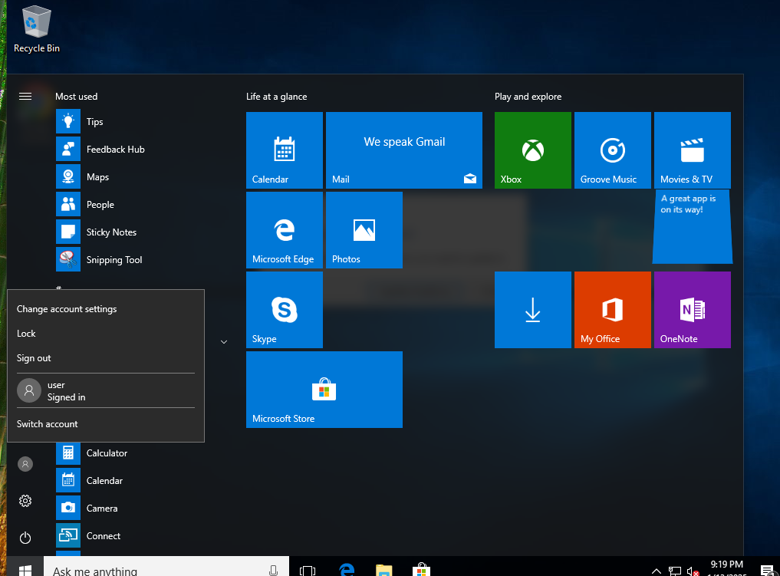Click the Play and explore group title

tap(528, 97)
